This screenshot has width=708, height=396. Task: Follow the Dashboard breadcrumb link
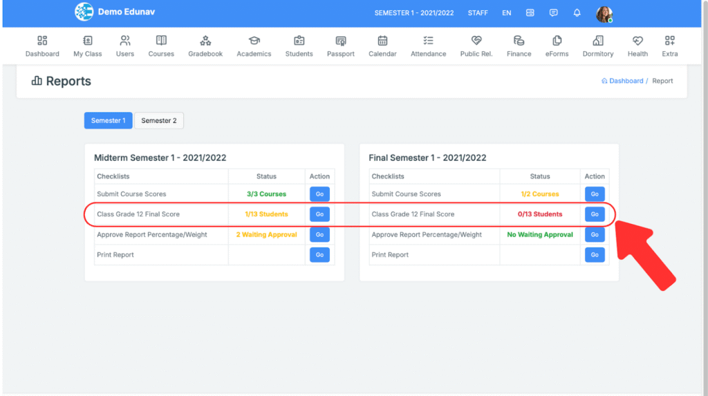(625, 81)
